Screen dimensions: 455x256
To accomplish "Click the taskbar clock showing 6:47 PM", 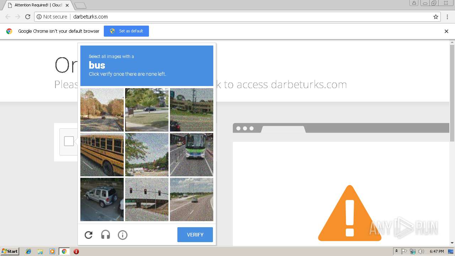I will (x=437, y=251).
